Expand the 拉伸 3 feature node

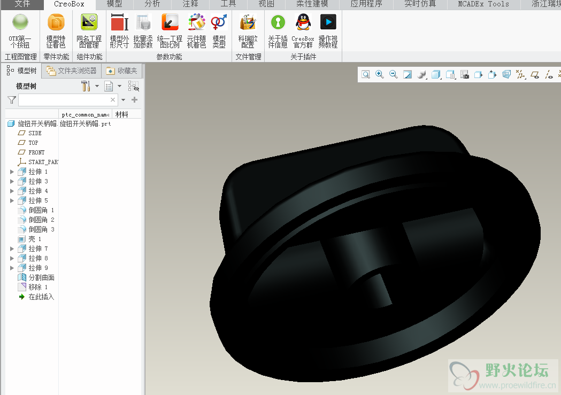(x=12, y=181)
